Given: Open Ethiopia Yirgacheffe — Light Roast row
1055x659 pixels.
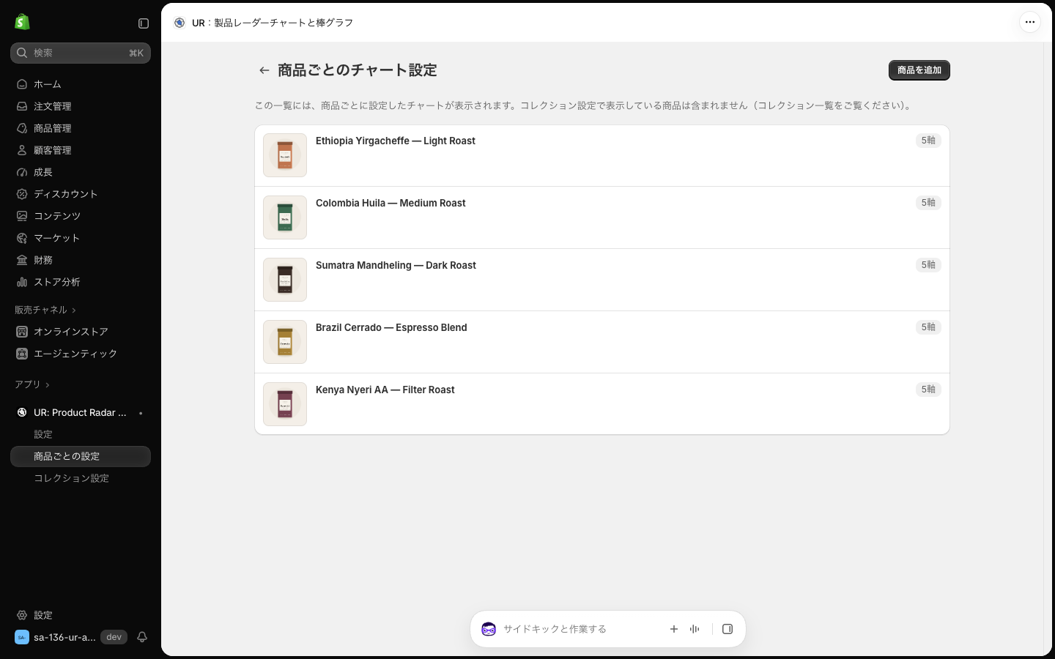Looking at the screenshot, I should coord(602,155).
